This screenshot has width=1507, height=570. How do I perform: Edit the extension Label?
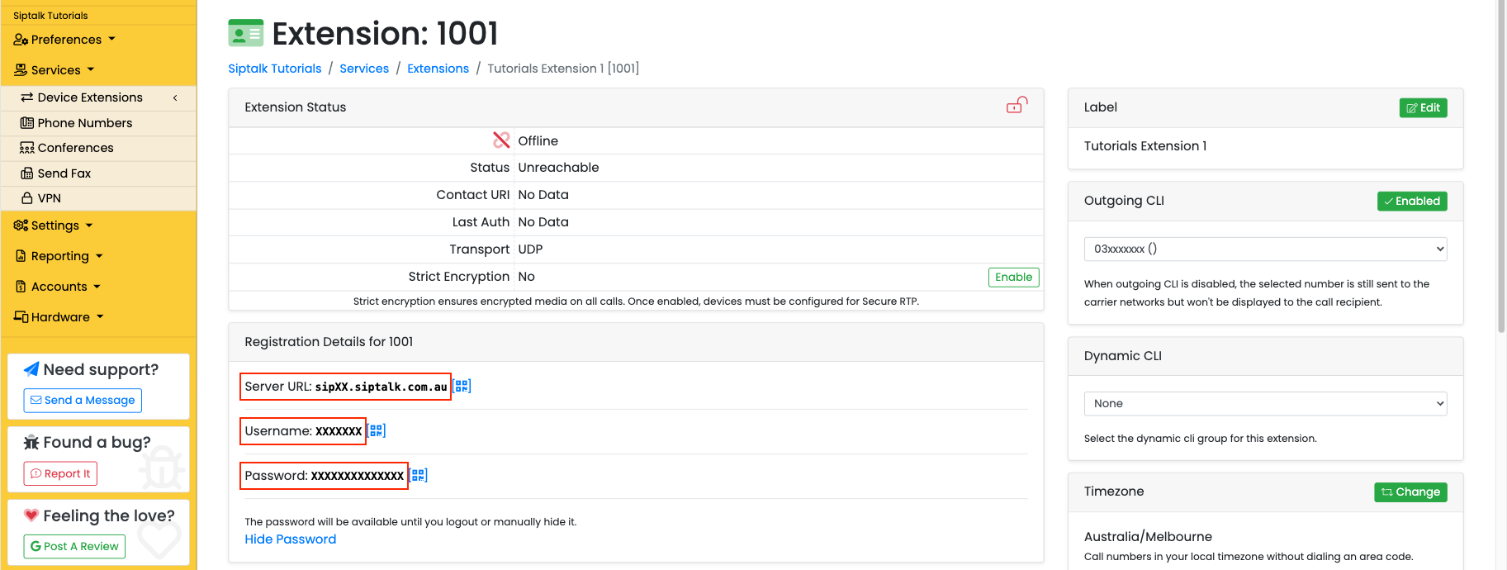(1423, 107)
